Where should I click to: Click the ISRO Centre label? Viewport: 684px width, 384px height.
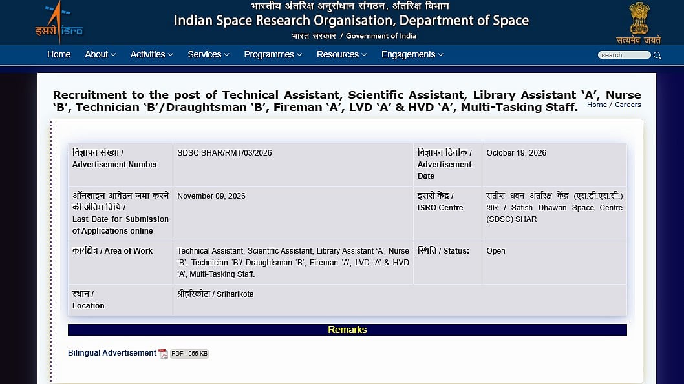pos(440,201)
